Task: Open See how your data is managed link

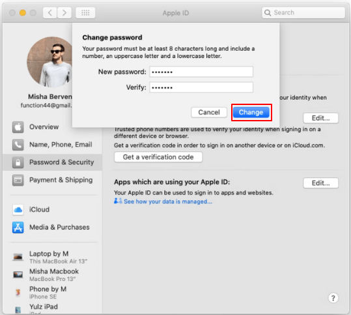Action: [168, 202]
